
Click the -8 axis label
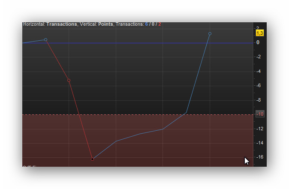click(259, 100)
